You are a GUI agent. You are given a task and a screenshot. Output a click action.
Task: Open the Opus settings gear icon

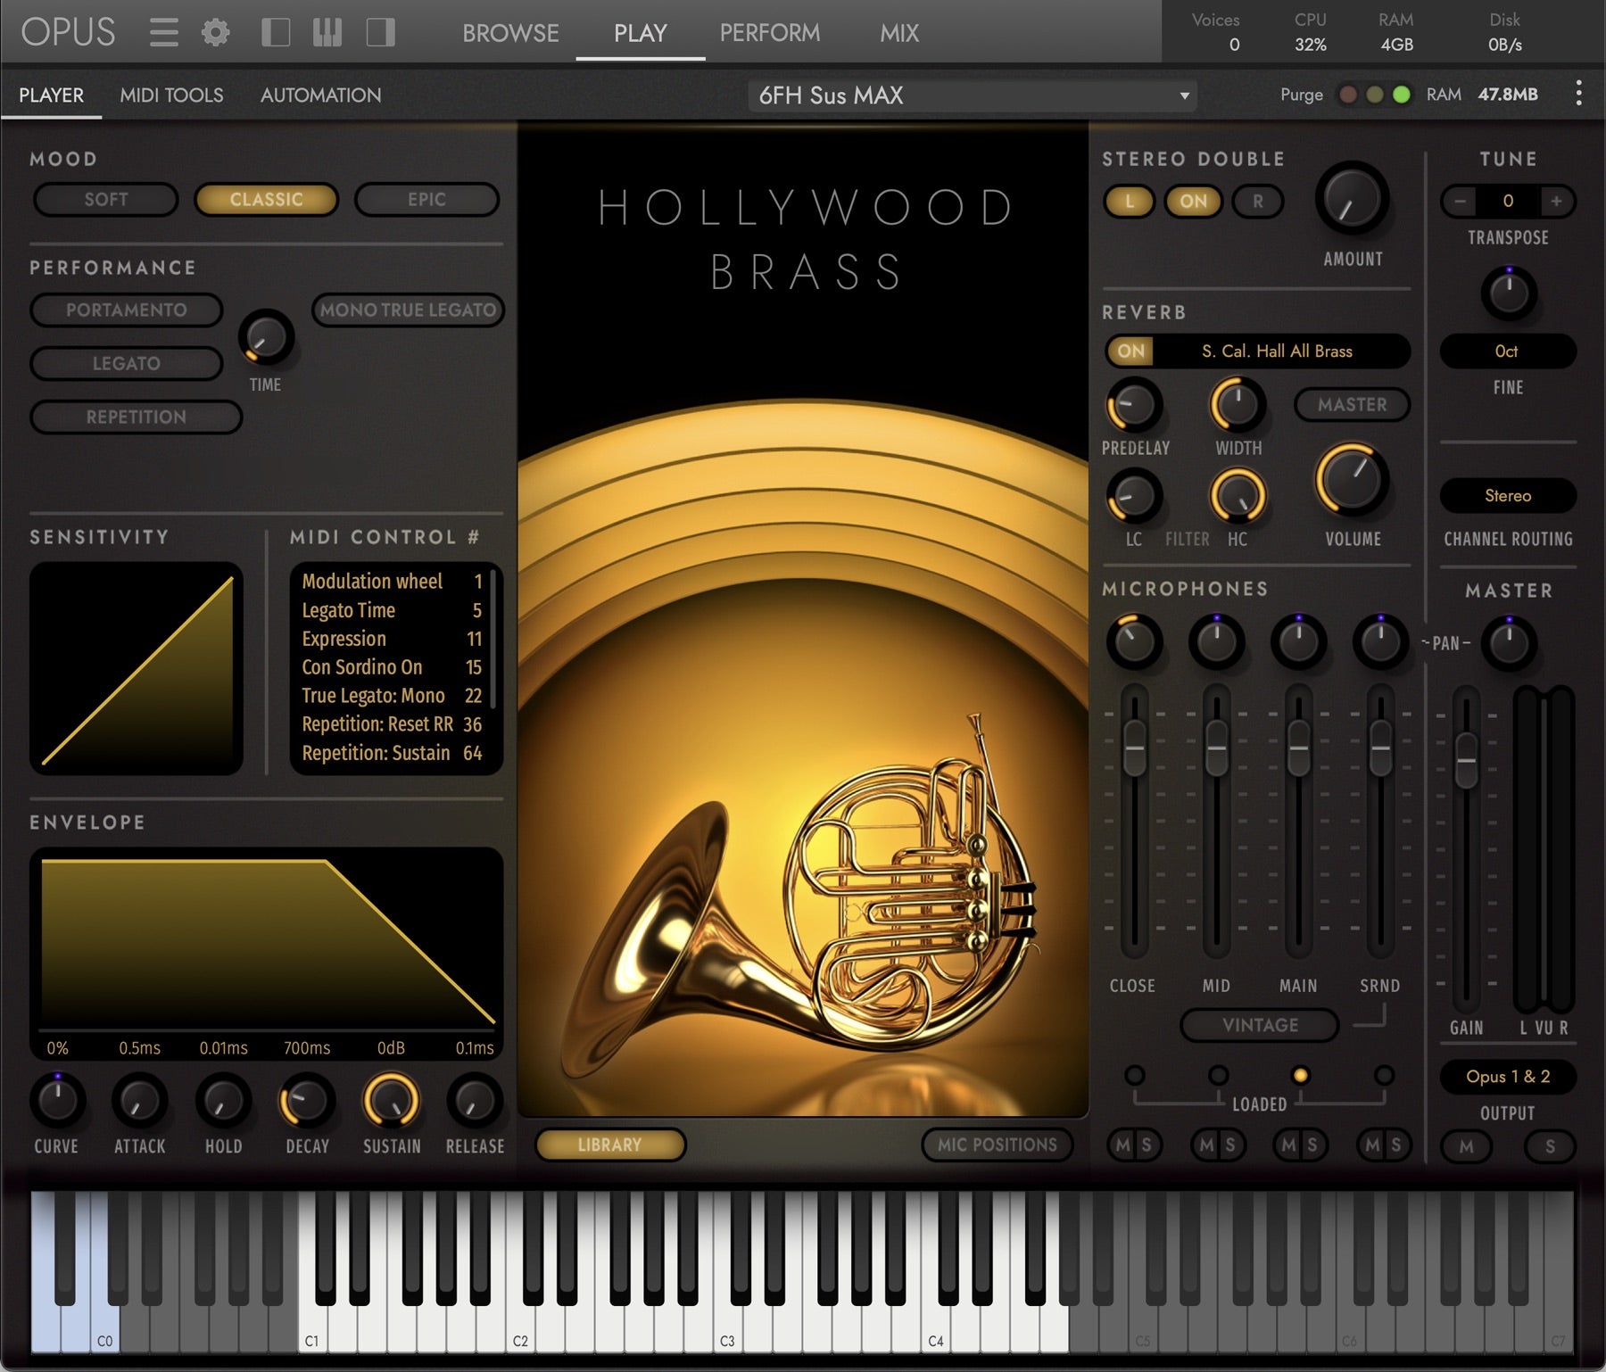click(214, 32)
